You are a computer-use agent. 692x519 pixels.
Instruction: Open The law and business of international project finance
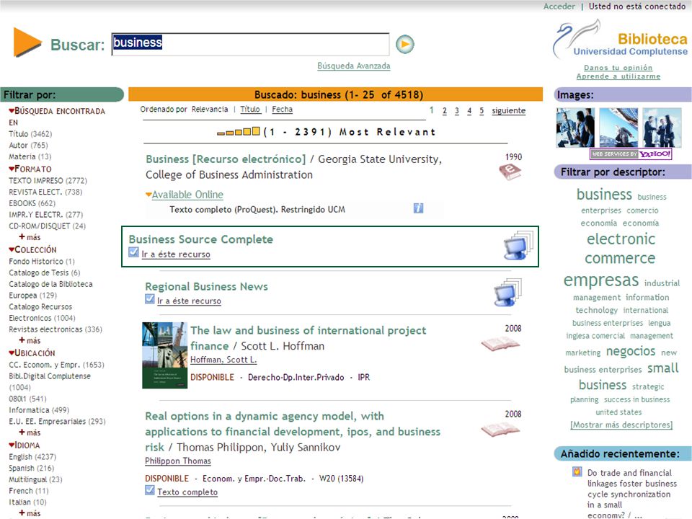pyautogui.click(x=308, y=338)
